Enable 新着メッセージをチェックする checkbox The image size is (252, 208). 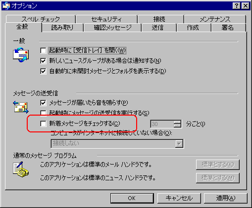point(43,124)
